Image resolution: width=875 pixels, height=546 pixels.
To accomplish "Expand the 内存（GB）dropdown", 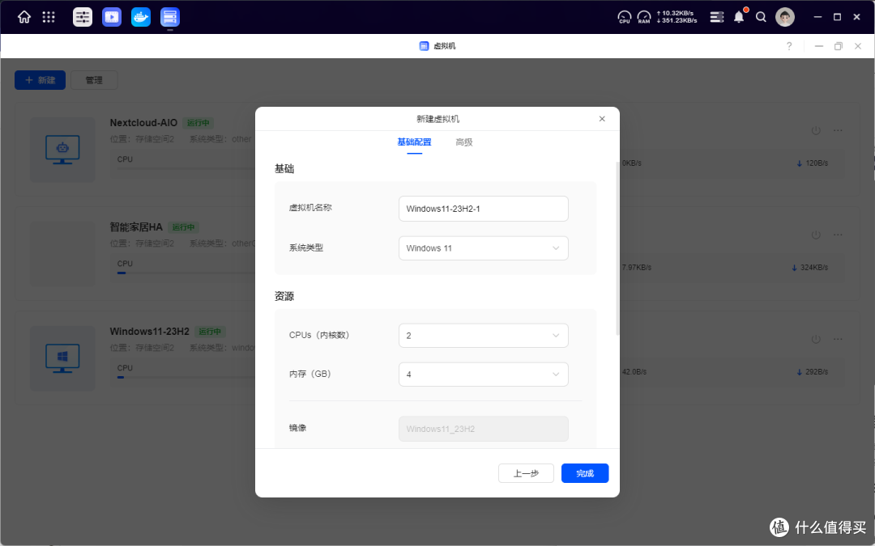I will (x=483, y=375).
